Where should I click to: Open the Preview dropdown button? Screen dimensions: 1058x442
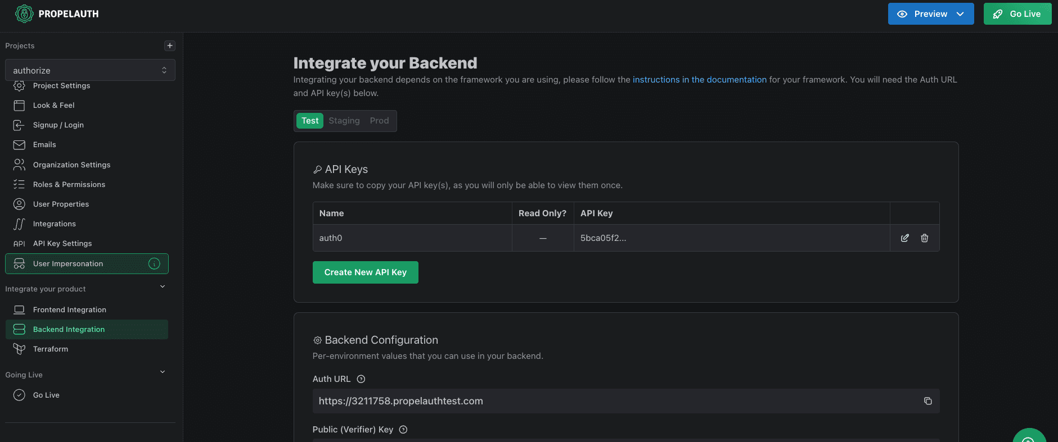(x=930, y=14)
